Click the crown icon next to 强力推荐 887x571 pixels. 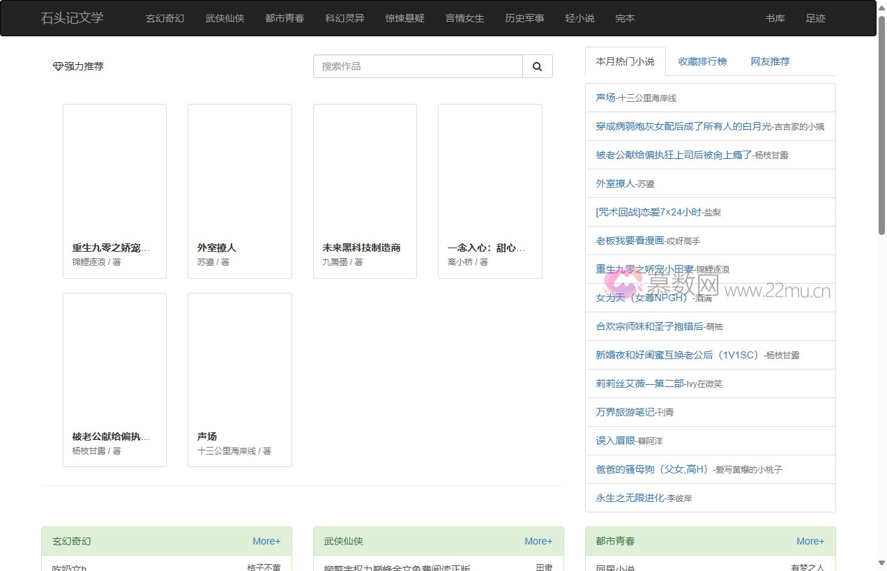(58, 66)
